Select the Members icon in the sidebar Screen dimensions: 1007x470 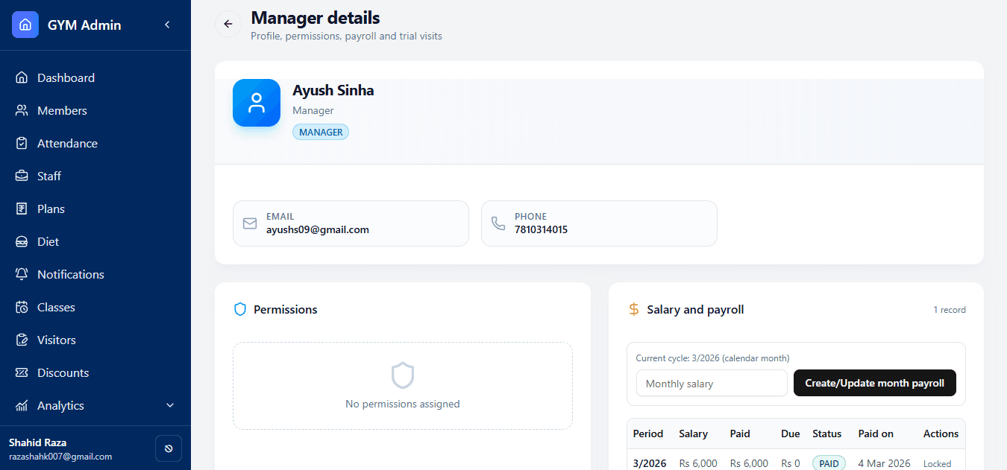coord(23,110)
